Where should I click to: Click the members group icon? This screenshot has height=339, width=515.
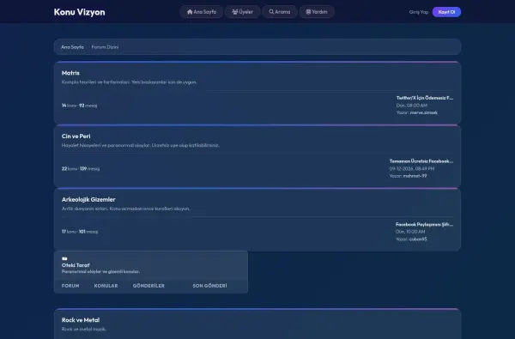(235, 12)
